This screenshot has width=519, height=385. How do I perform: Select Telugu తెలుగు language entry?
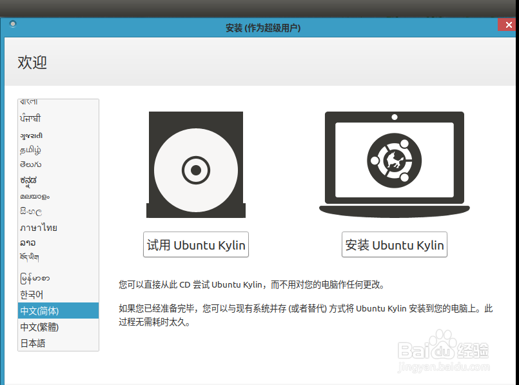(x=58, y=164)
